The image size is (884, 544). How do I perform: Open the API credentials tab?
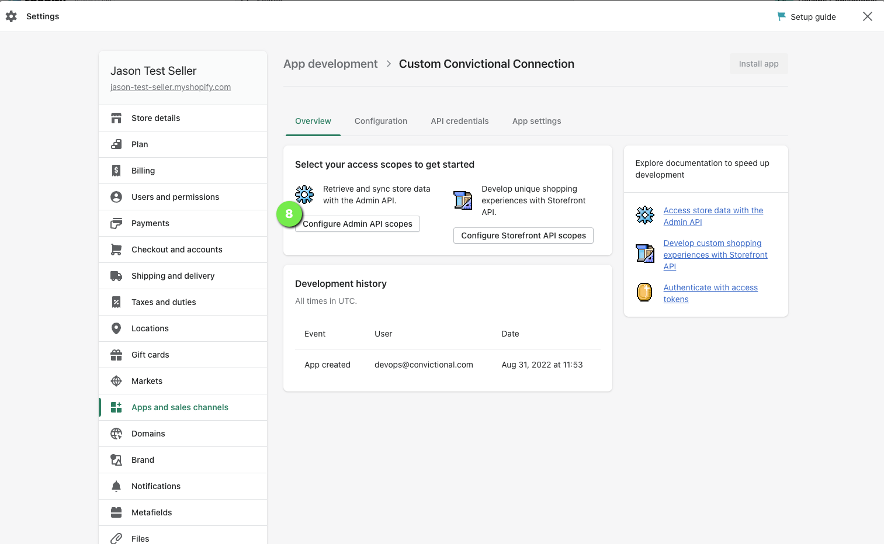460,121
